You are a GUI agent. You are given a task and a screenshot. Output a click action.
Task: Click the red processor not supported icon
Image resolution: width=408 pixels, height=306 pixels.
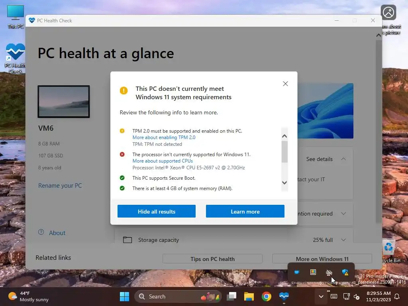tap(122, 154)
